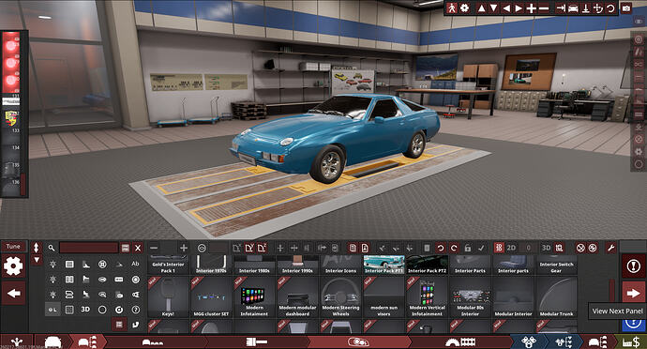647x349 pixels.
Task: Click the Tune button
Action: pyautogui.click(x=13, y=247)
